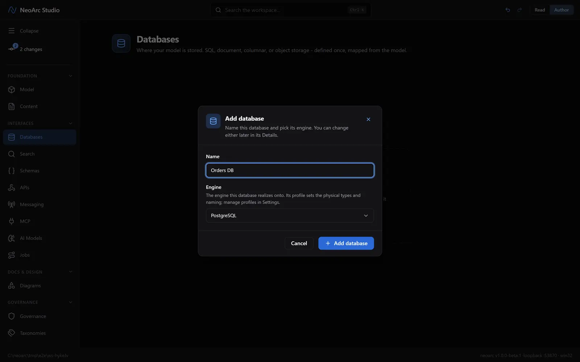Viewport: 580px width, 362px height.
Task: Click the FOUNDATION section label
Action: click(22, 76)
